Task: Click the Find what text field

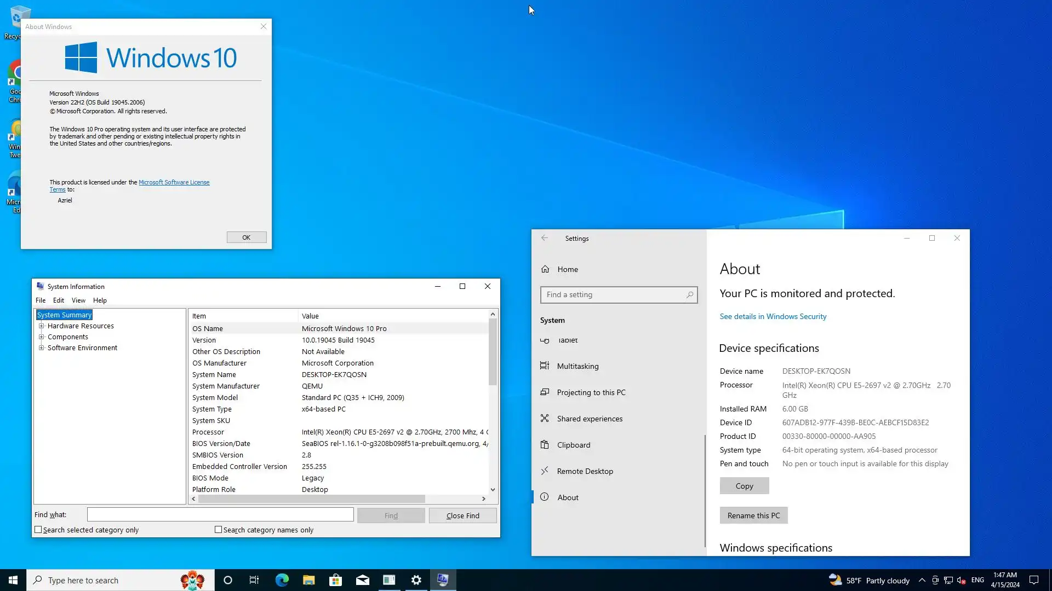Action: click(x=220, y=514)
